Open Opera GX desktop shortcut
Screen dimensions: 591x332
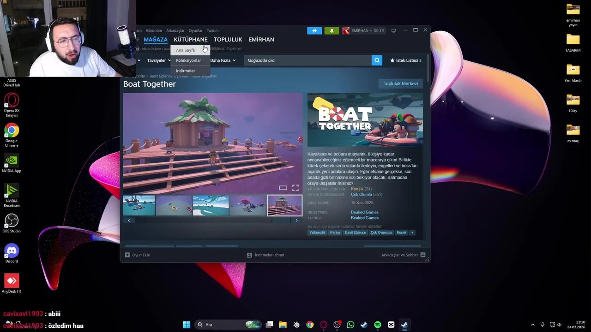pyautogui.click(x=12, y=105)
